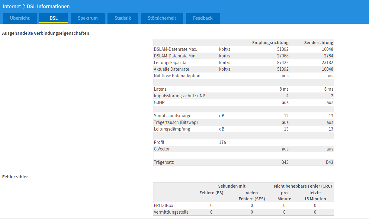
Task: Select the Profil value 17a
Action: pos(222,142)
